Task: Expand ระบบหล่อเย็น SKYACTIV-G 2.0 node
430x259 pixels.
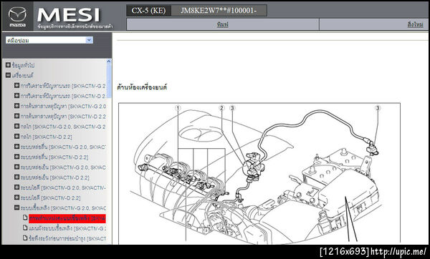Action: [x=16, y=167]
